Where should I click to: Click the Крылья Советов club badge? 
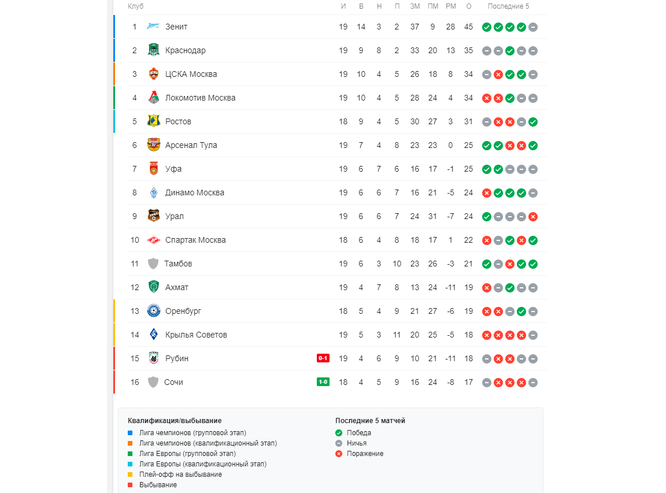click(x=153, y=335)
